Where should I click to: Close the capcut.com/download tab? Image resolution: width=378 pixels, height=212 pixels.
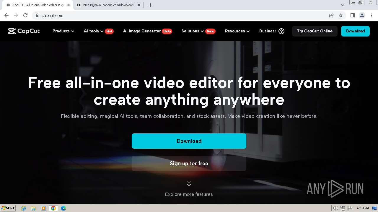click(139, 5)
